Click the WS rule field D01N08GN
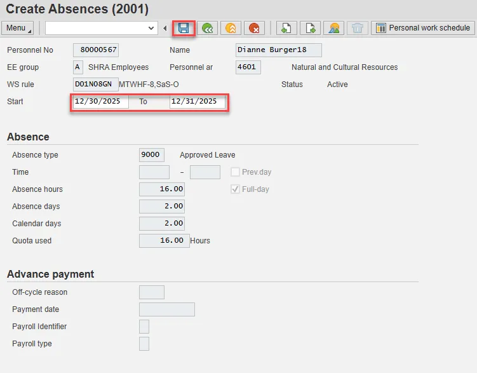Viewport: 477px width, 373px height. (x=95, y=85)
